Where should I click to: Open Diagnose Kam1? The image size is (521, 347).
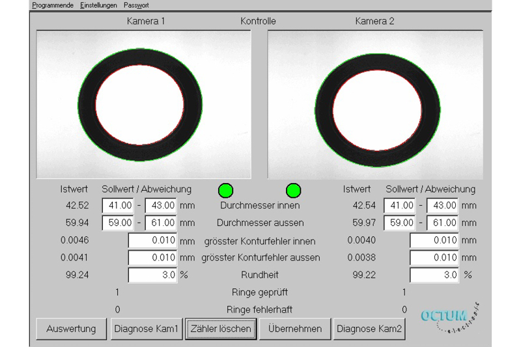tap(147, 329)
